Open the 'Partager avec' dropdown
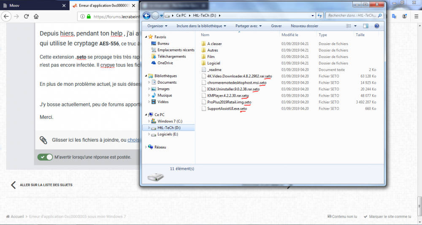 [249, 26]
